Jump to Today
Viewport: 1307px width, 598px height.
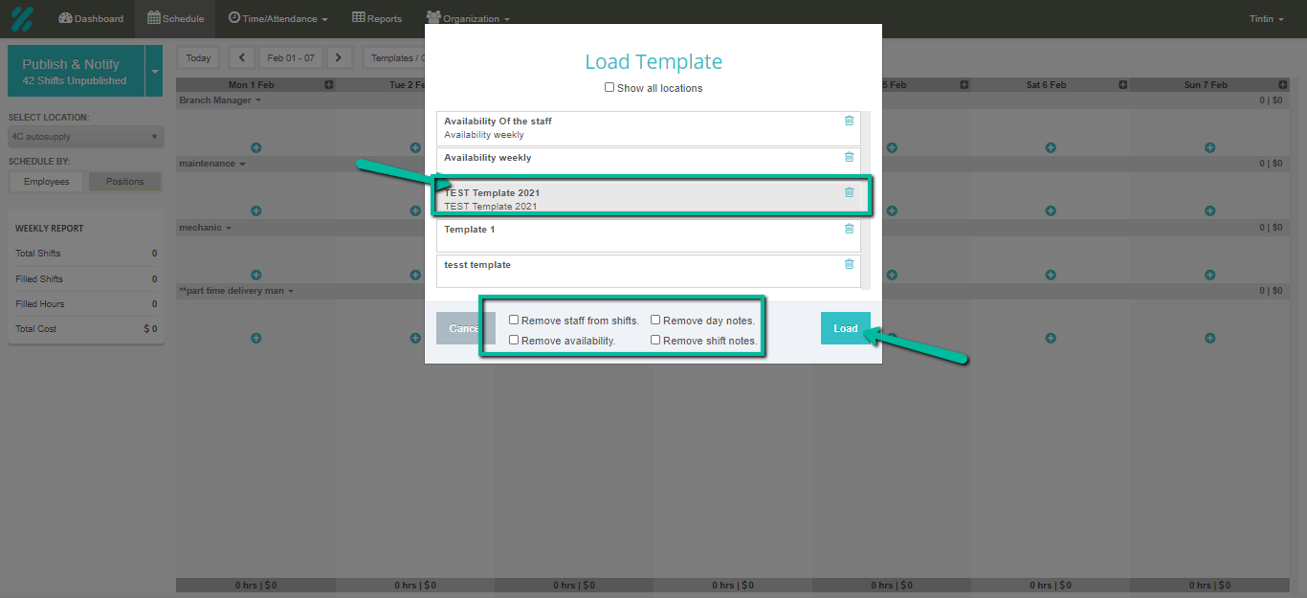[198, 58]
